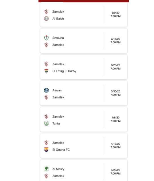The image size is (154, 181).
Task: Select the El Gouna FC team name
Action: tap(61, 150)
